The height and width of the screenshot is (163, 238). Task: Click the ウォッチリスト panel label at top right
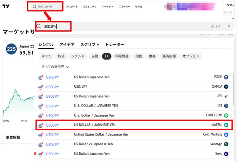coord(231,5)
